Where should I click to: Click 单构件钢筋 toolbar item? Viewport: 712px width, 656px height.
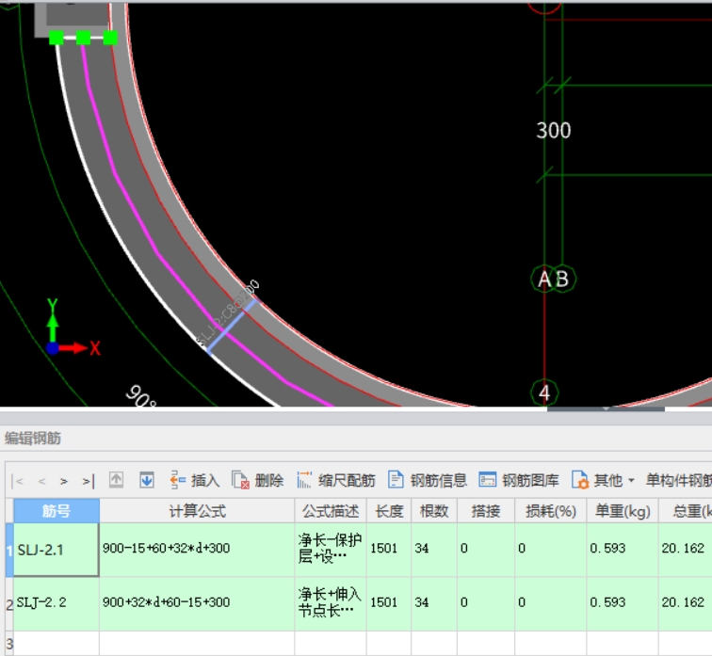click(x=679, y=480)
